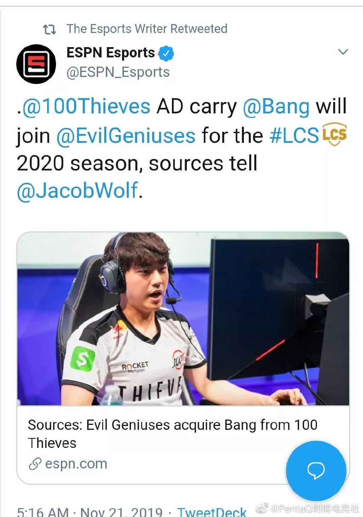Open the blue chat bubble floating button

pos(316,471)
